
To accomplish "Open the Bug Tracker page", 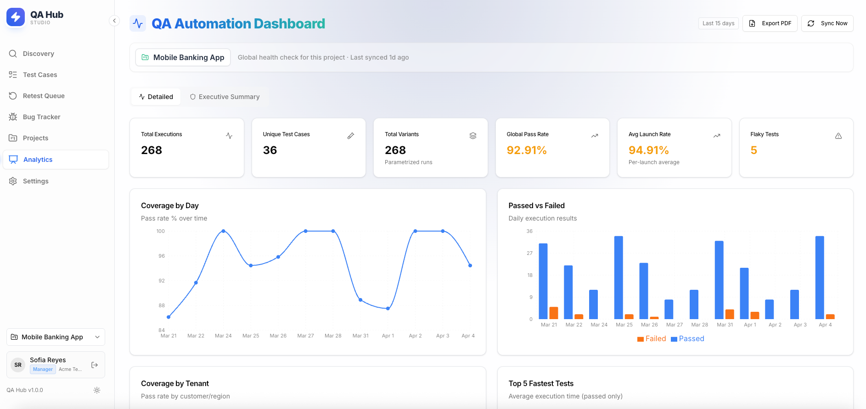I will coord(56,117).
